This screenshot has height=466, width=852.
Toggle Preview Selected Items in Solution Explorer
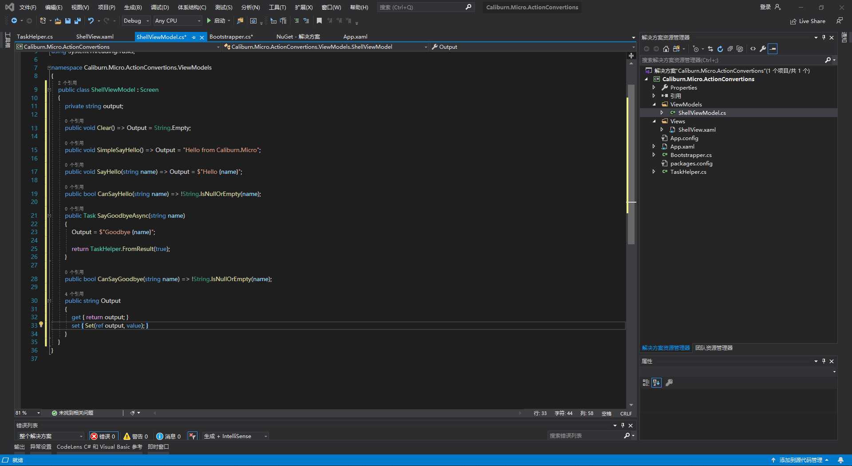(x=773, y=49)
